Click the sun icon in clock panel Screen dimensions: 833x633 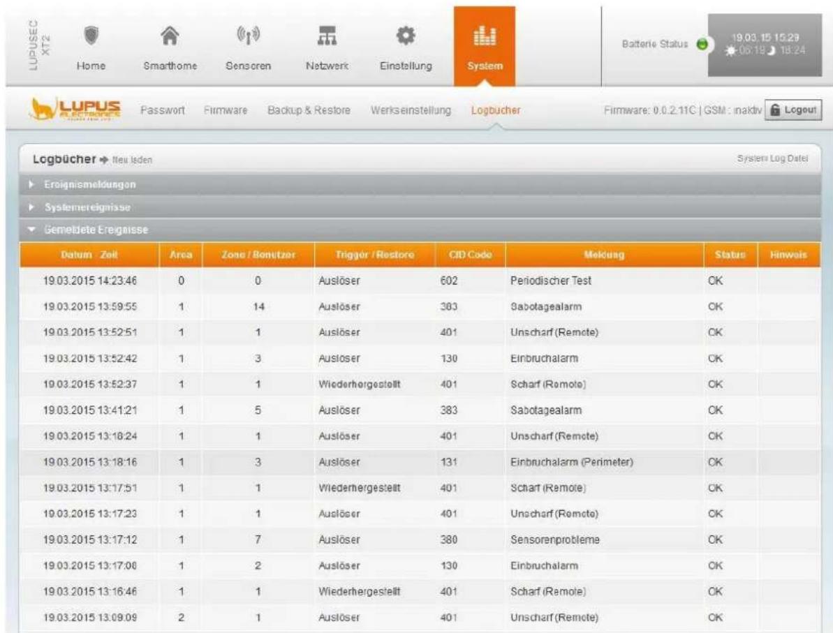[732, 51]
